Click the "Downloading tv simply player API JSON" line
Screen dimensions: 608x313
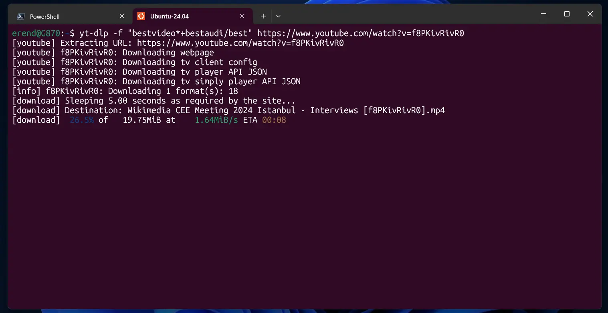point(156,81)
